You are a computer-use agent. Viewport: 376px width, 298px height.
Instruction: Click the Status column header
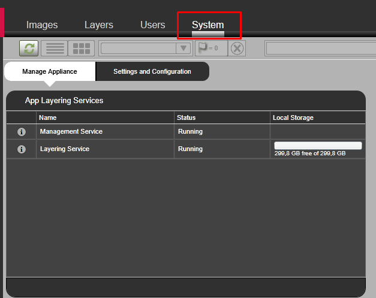pos(222,118)
